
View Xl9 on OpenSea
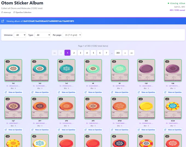click(x=146, y=130)
